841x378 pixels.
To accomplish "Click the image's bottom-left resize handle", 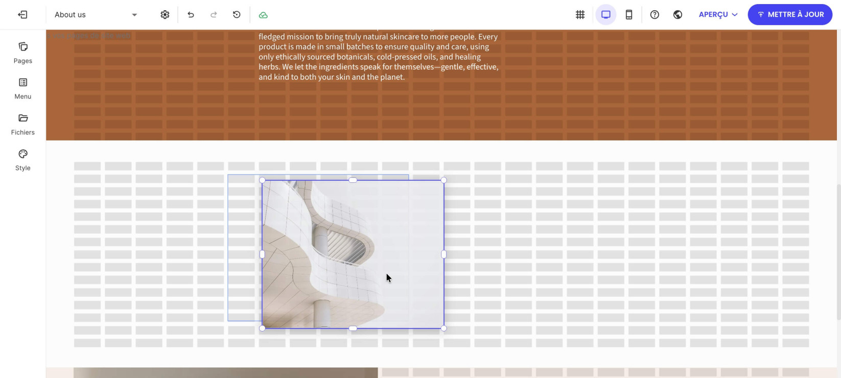I will click(x=262, y=328).
